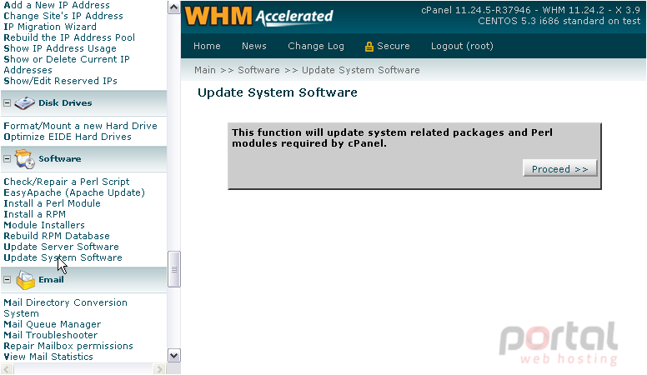Open Update Server Software

click(x=61, y=247)
